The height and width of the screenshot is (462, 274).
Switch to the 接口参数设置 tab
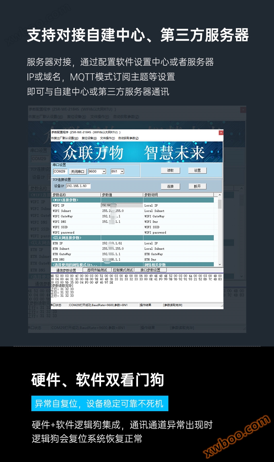(150, 270)
